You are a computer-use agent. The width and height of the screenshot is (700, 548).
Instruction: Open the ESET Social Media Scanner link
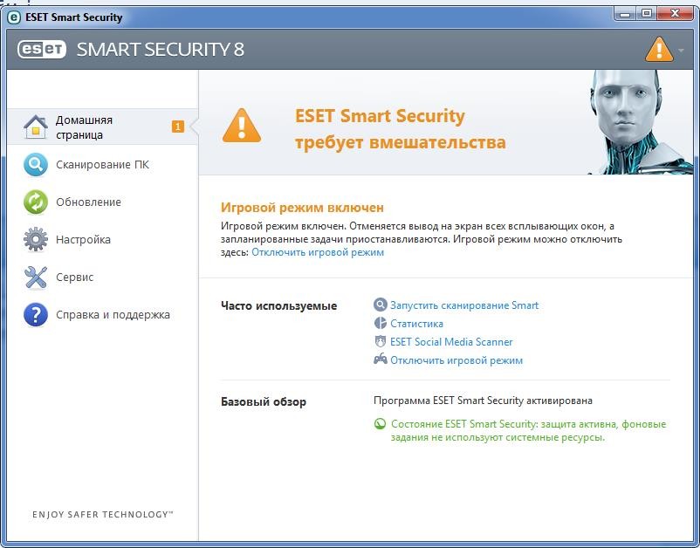[451, 342]
